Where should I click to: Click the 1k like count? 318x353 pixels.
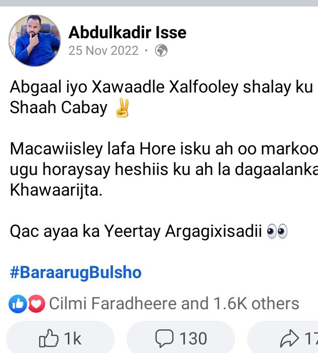72,338
